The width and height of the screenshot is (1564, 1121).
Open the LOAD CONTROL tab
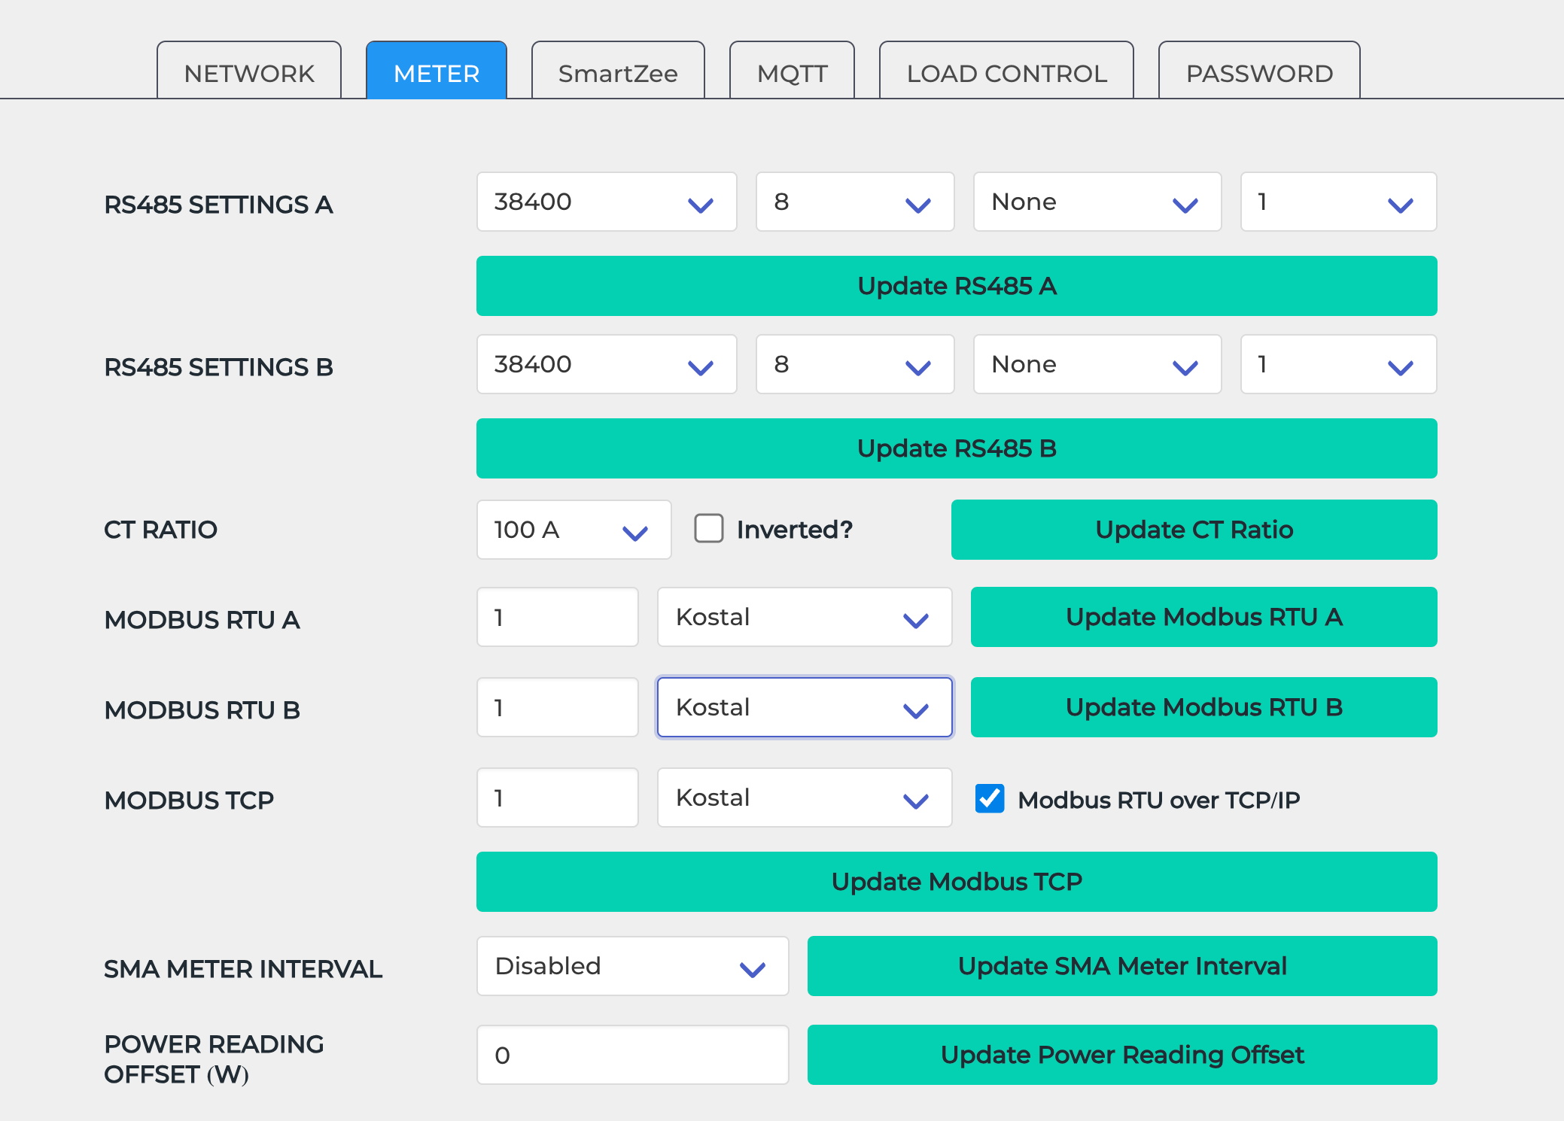pos(1006,73)
